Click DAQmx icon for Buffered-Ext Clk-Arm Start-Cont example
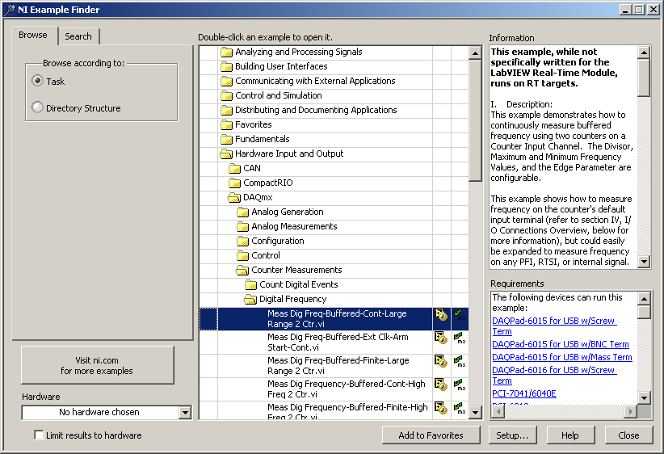This screenshot has height=454, width=664. 460,338
